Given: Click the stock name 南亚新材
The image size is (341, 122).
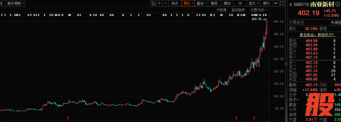Looking at the screenshot, I should coord(323,4).
